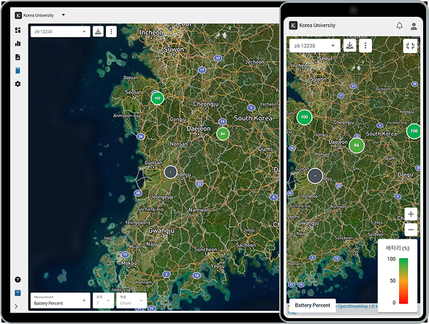The width and height of the screenshot is (429, 324).
Task: Click the green 100 marker at phone's right edge
Action: (414, 131)
